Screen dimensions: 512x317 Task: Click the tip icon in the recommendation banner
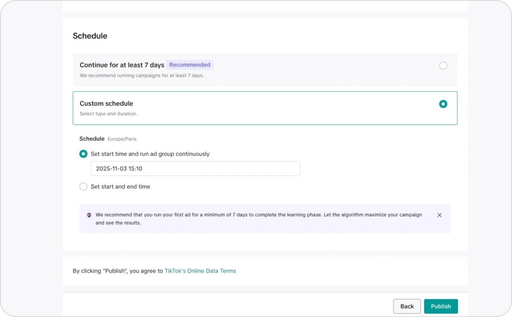(89, 215)
